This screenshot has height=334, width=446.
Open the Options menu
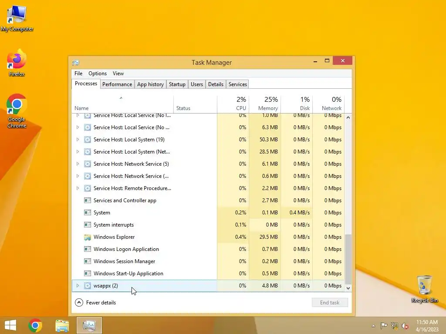click(98, 73)
